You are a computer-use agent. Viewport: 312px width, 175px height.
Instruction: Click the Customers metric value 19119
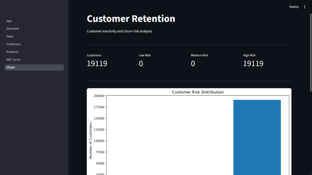(97, 63)
